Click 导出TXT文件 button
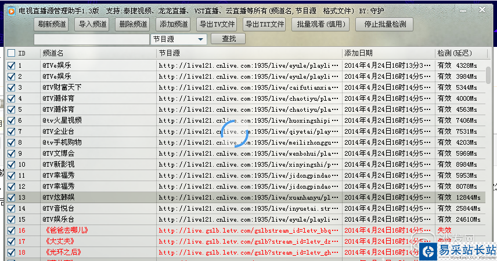 coord(264,24)
